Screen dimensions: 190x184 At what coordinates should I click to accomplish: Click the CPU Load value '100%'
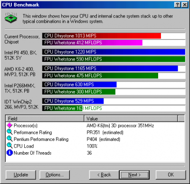[x=92, y=146]
